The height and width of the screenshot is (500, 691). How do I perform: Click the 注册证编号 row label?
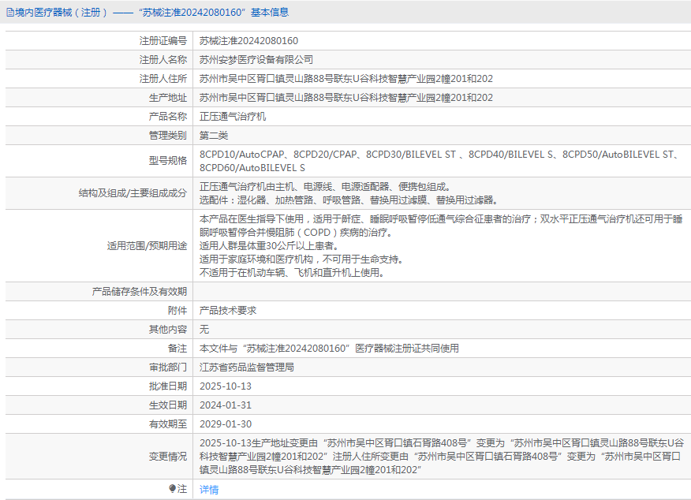click(163, 41)
